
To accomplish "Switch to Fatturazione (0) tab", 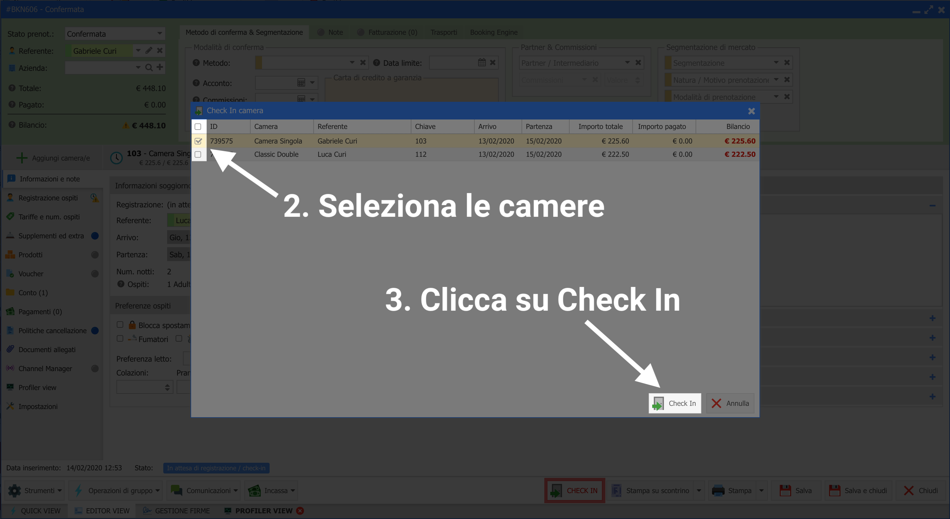I will 387,32.
